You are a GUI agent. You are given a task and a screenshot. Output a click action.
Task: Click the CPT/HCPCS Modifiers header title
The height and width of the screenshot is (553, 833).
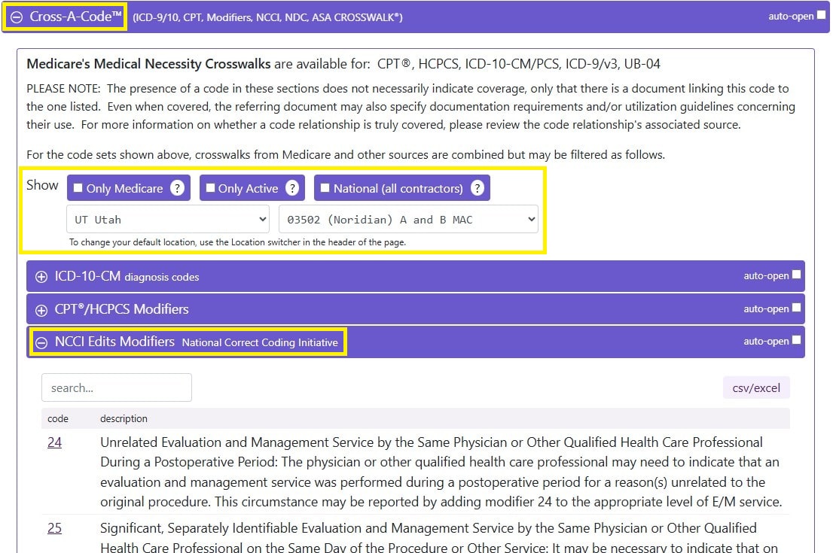(x=122, y=309)
